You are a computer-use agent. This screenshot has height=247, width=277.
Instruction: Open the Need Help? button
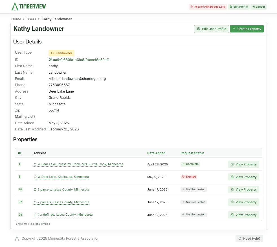(249, 239)
